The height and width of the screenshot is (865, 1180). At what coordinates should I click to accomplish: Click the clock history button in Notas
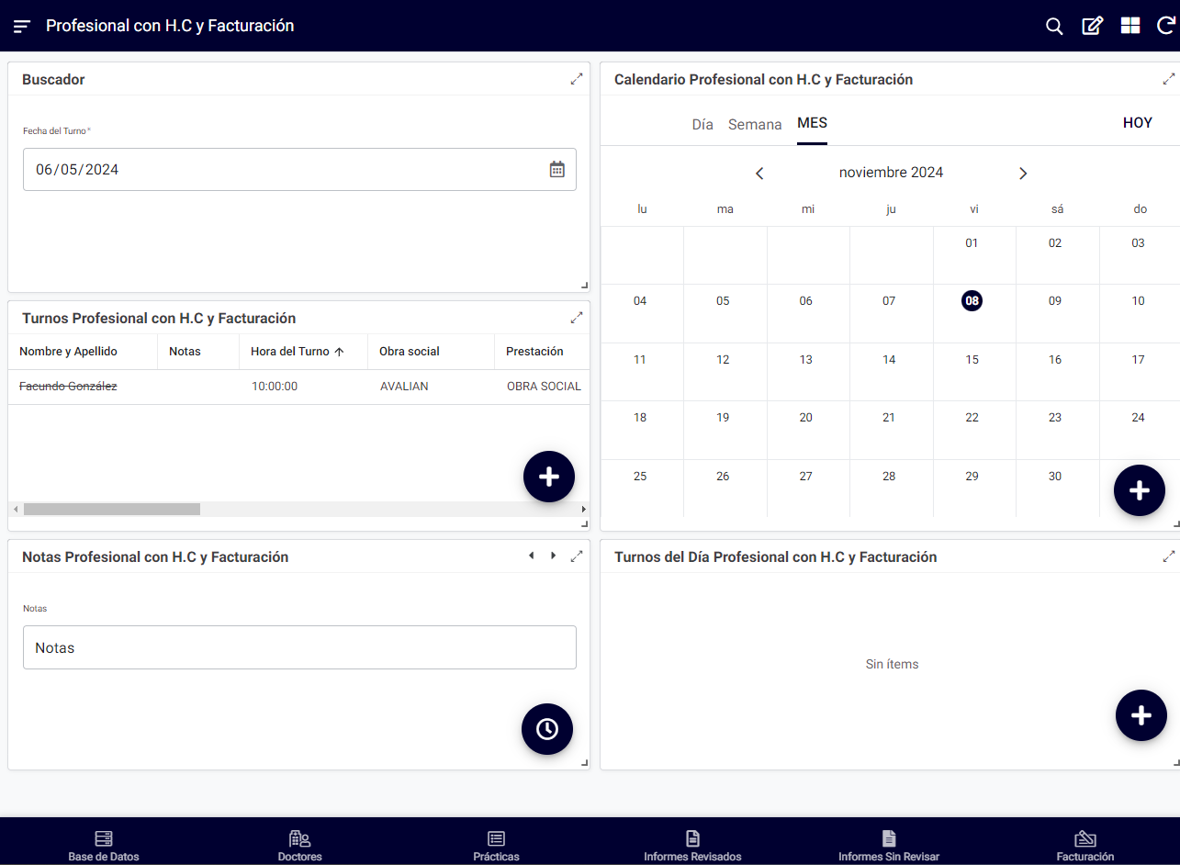click(x=547, y=729)
